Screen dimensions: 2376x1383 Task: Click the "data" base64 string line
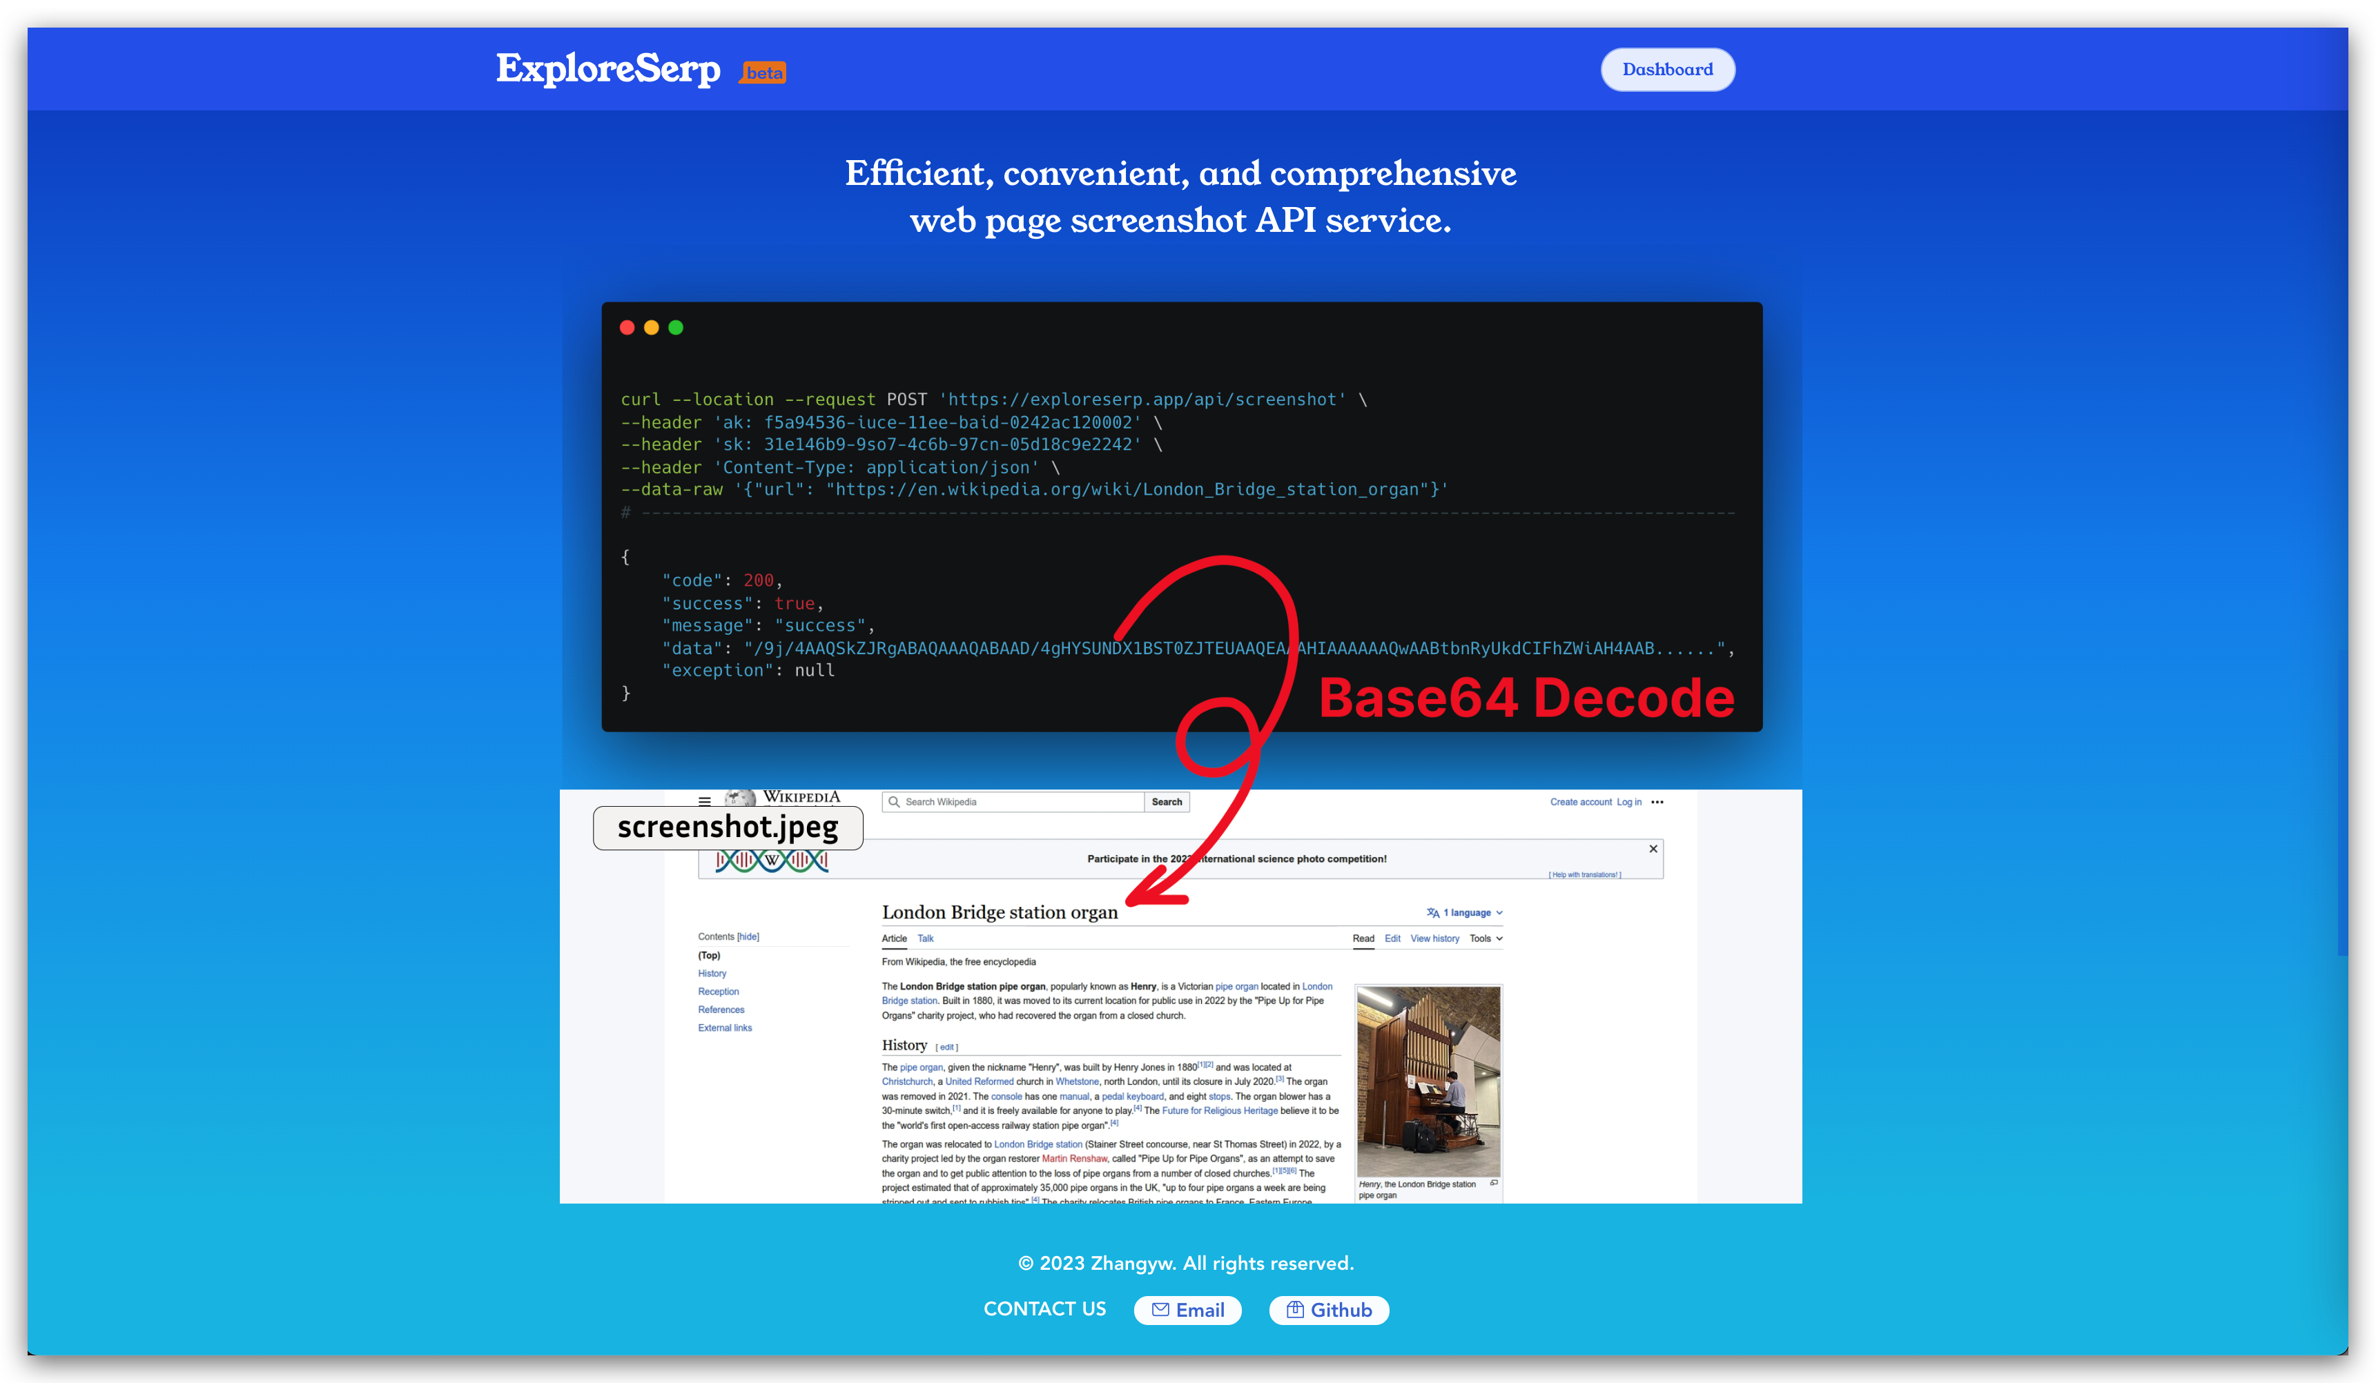(x=1198, y=649)
